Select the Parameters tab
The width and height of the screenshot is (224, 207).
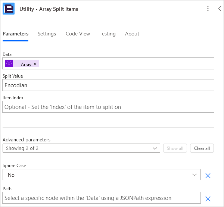point(15,34)
